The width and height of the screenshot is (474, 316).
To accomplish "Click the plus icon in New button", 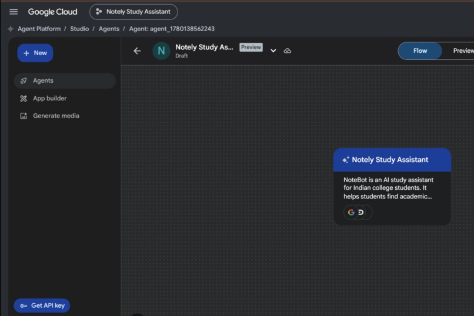I will click(x=26, y=53).
